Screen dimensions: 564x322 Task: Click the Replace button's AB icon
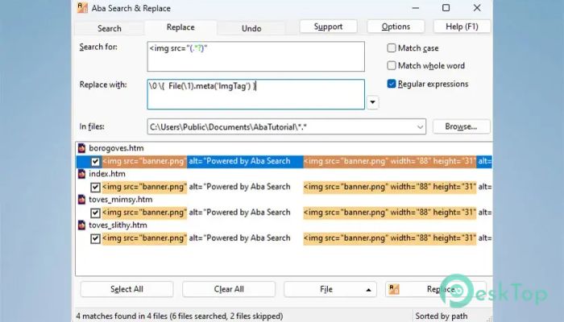tap(394, 289)
